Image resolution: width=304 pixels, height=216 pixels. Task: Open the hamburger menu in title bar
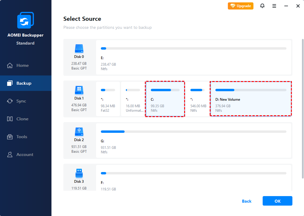tap(274, 6)
